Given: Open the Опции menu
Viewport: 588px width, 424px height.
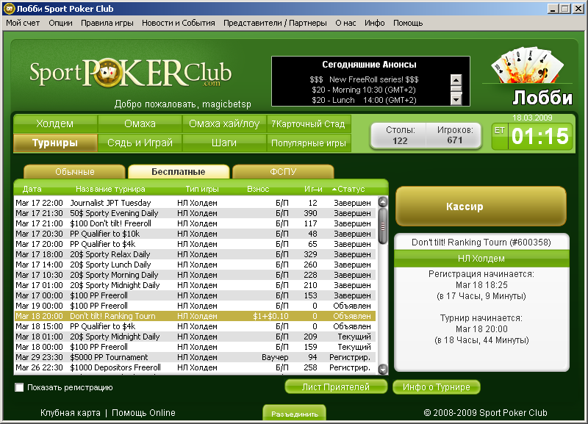Looking at the screenshot, I should (x=60, y=23).
